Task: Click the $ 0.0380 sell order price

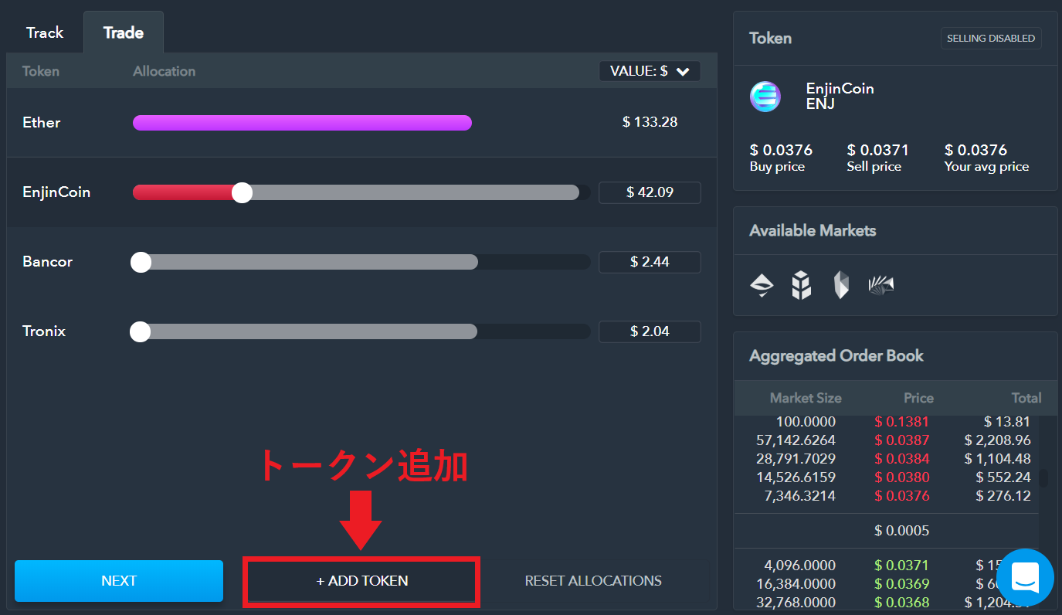Action: point(902,477)
